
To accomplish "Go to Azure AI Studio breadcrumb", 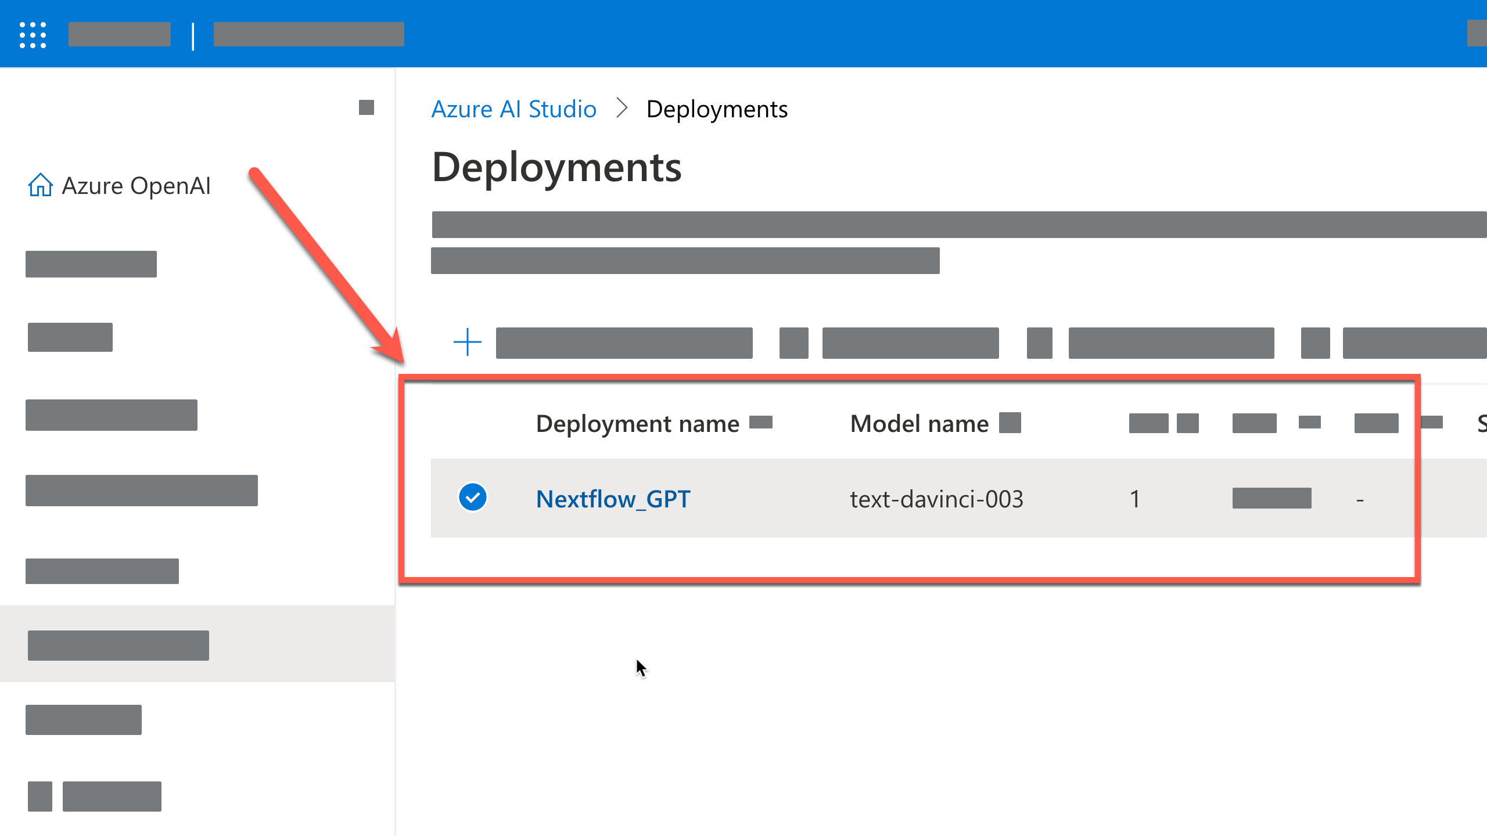I will point(514,109).
